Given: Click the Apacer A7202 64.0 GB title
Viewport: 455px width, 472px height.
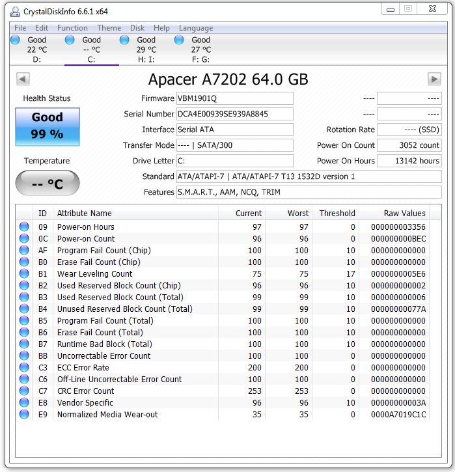Looking at the screenshot, I should 228,79.
